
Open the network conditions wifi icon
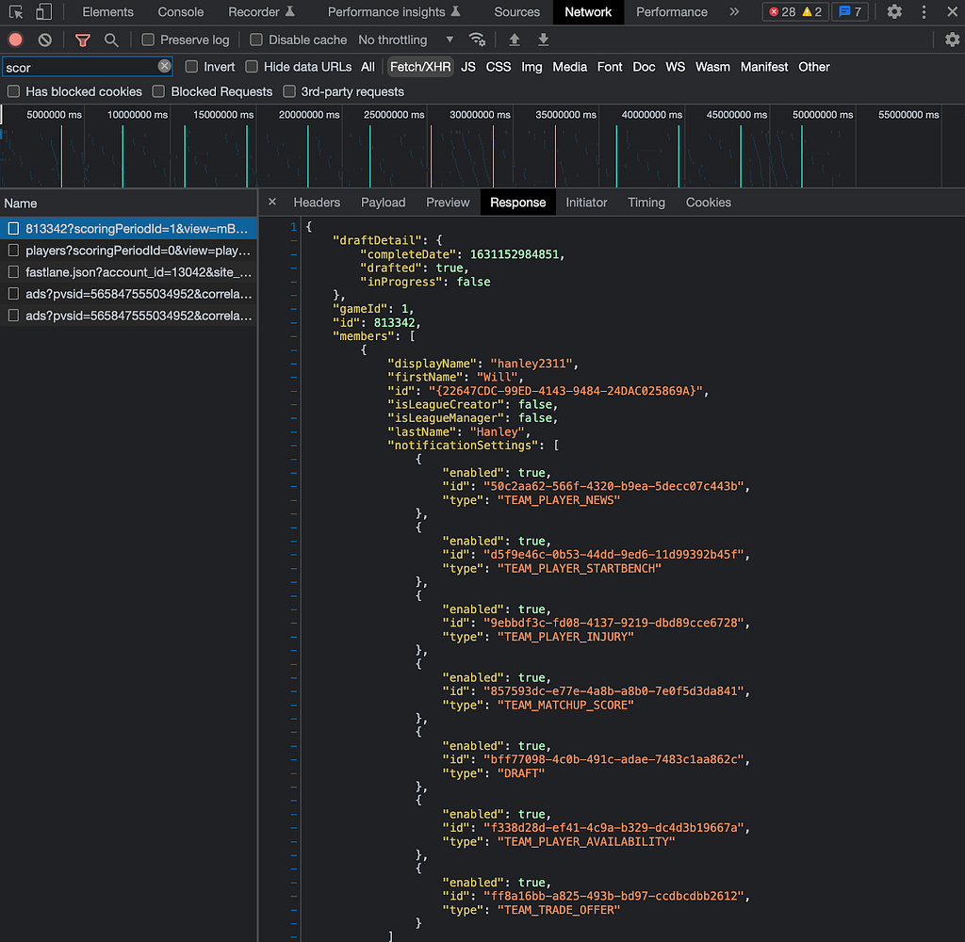pos(477,40)
